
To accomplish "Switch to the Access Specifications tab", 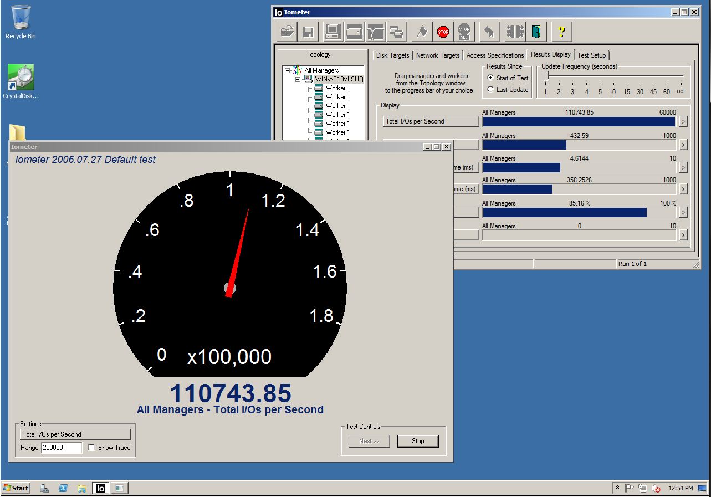I will tap(495, 55).
